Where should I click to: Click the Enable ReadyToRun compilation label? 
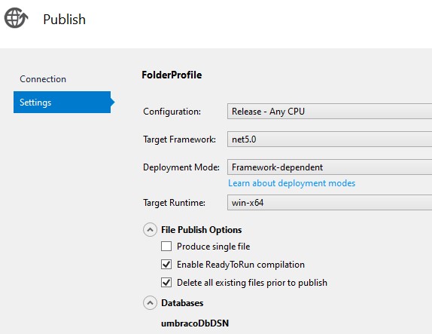point(241,265)
